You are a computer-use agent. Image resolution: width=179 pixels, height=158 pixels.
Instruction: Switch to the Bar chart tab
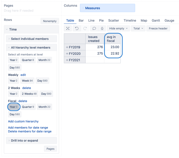(81, 21)
